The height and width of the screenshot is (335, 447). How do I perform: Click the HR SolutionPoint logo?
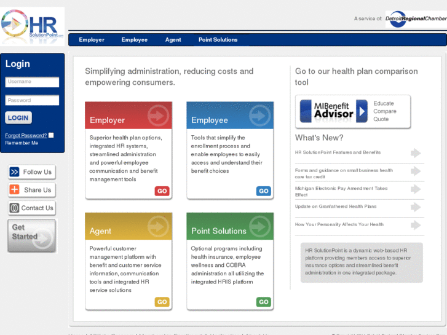coord(32,26)
